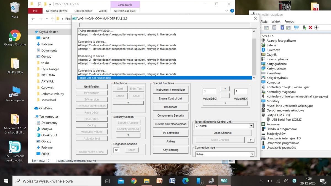Click Explorer up-directory arrow
This screenshot has width=331, height=186.
tap(52, 19)
